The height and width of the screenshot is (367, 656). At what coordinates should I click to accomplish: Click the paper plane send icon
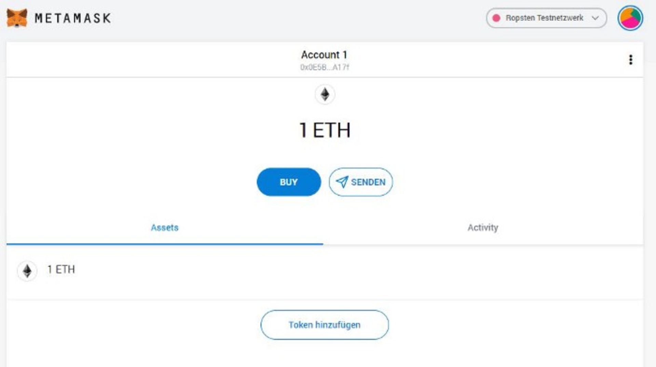(x=342, y=182)
